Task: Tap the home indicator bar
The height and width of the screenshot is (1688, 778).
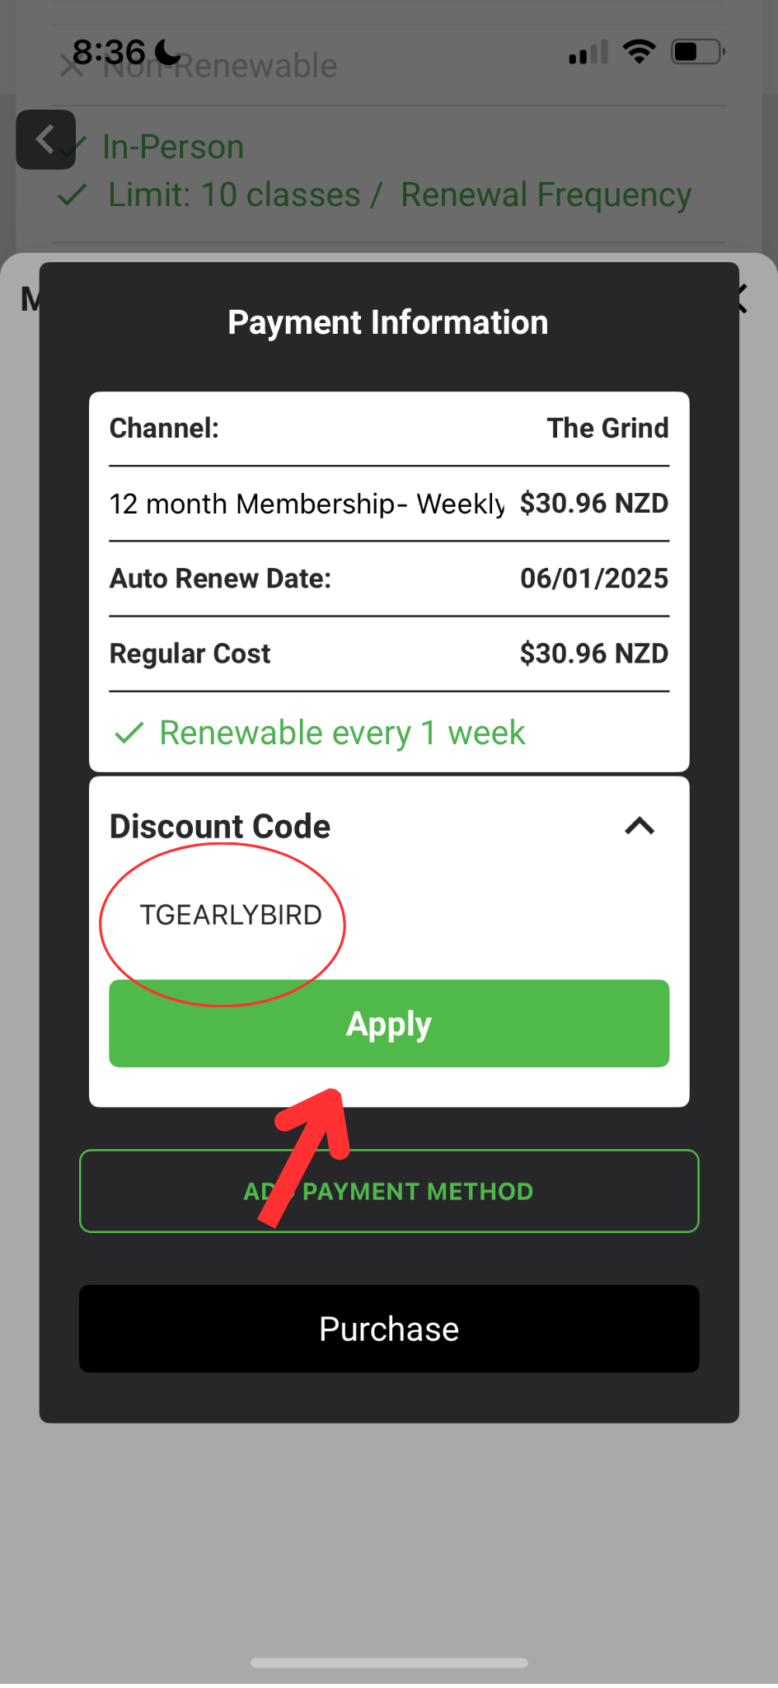Action: [x=389, y=1662]
